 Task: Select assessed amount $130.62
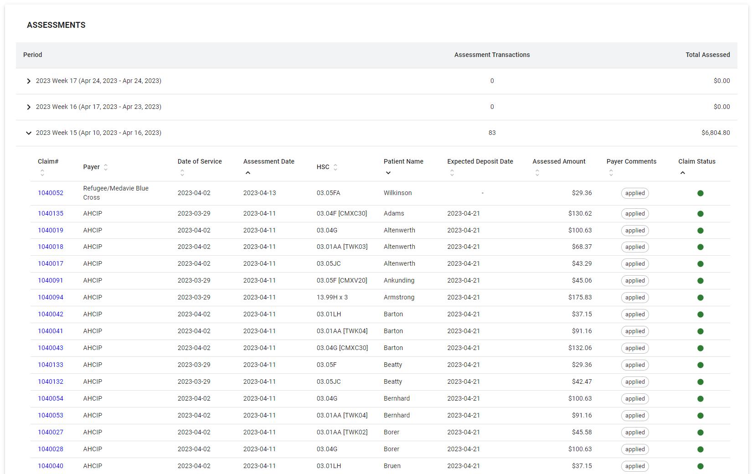coord(580,213)
